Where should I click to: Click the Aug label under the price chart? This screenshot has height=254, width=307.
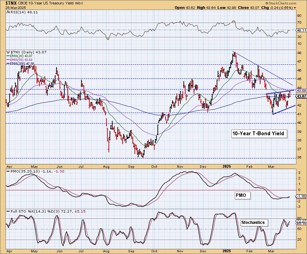(106, 167)
